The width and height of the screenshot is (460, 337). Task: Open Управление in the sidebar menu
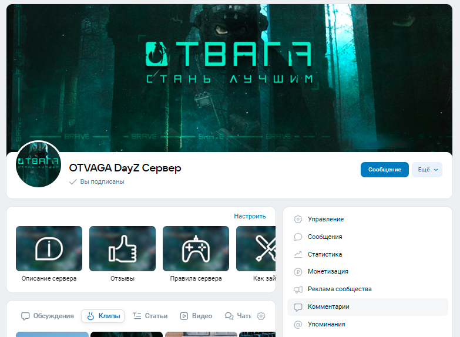pyautogui.click(x=368, y=219)
